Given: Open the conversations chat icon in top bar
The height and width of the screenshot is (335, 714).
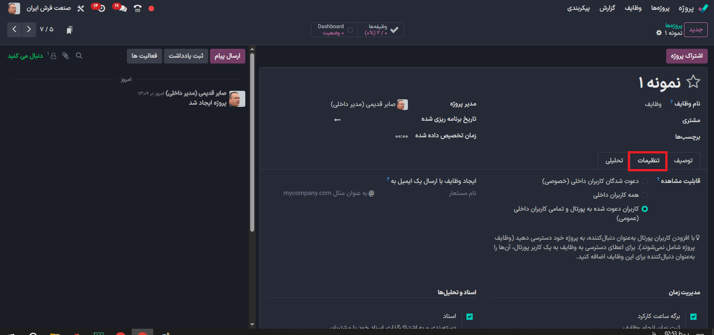Looking at the screenshot, I should click(x=122, y=8).
